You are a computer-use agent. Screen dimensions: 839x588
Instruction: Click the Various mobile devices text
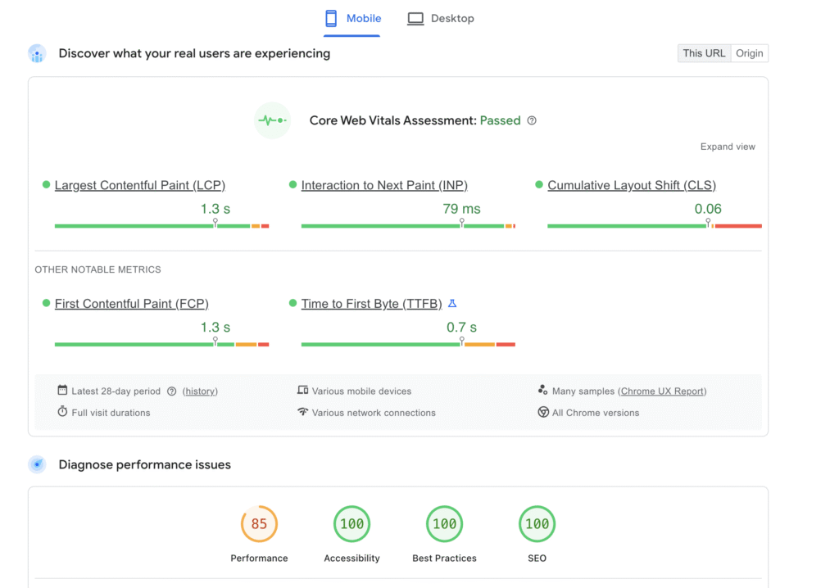point(361,391)
